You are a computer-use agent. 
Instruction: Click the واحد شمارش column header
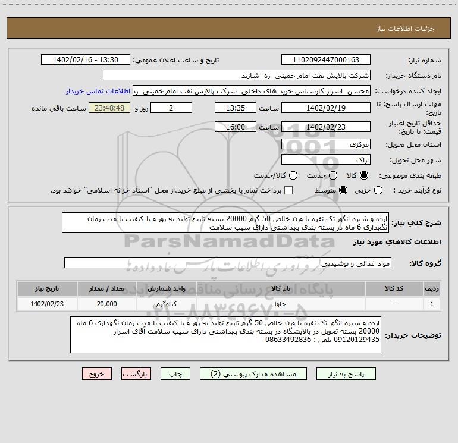167,288
